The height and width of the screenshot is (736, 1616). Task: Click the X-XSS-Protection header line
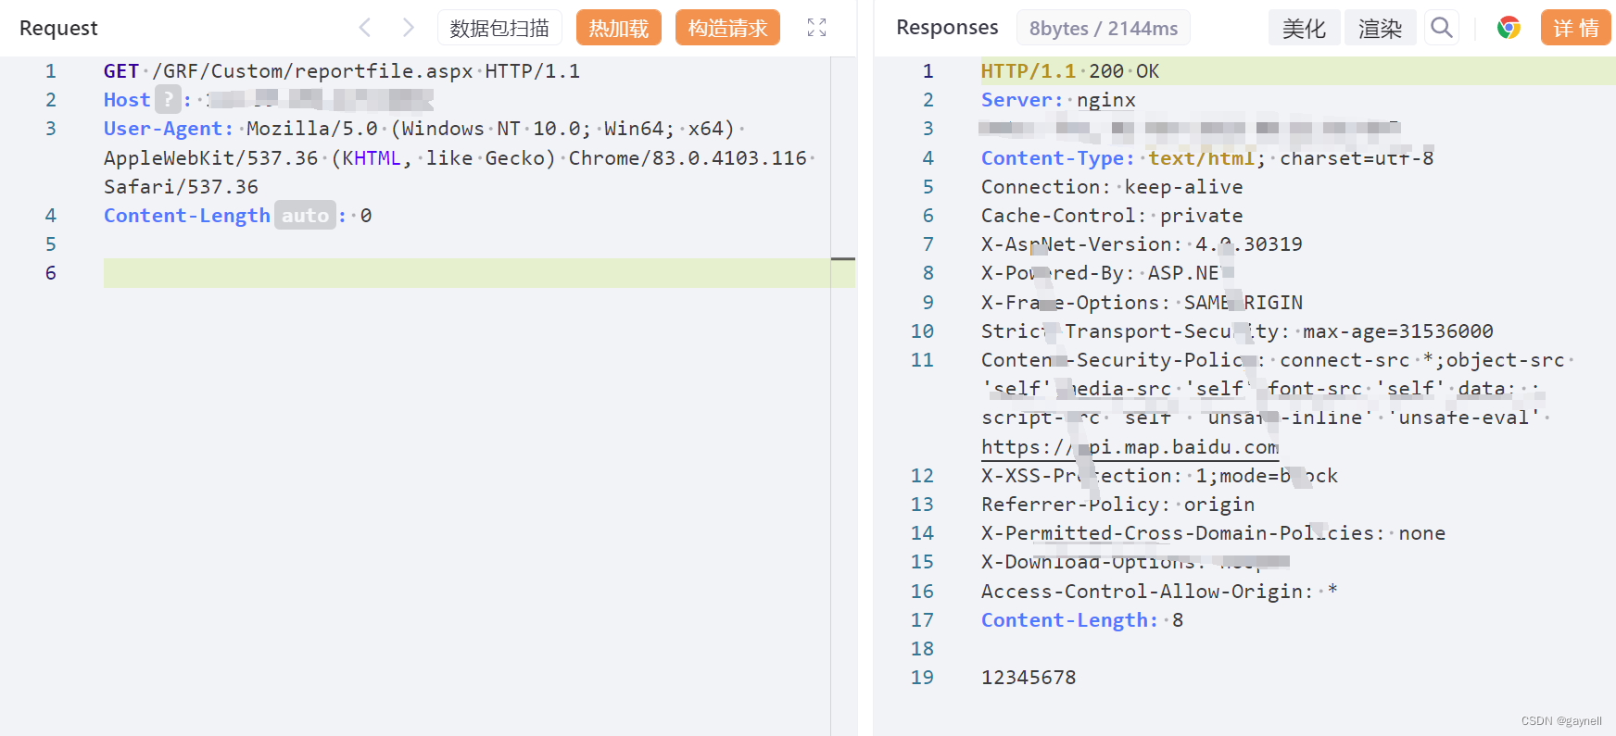(1159, 475)
